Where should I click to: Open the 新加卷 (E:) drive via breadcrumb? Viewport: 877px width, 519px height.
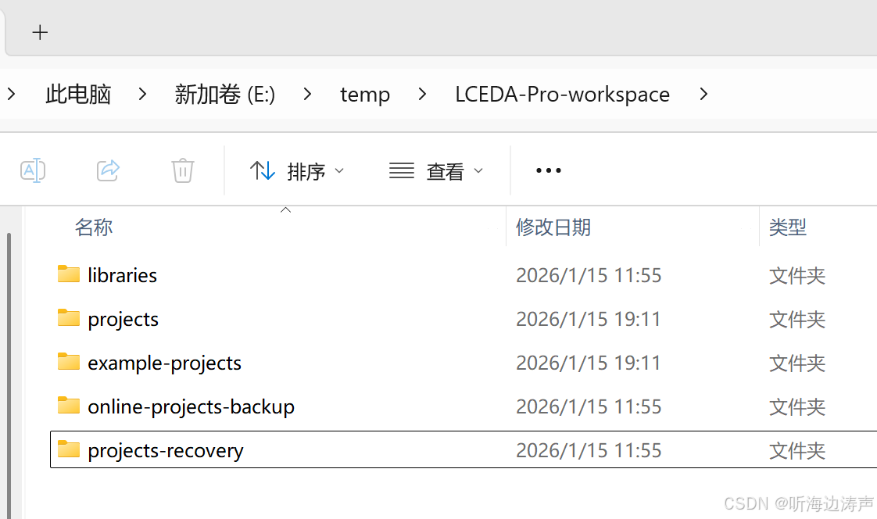click(224, 94)
